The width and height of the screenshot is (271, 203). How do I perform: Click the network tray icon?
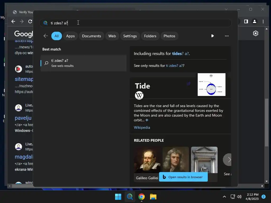(x=233, y=197)
